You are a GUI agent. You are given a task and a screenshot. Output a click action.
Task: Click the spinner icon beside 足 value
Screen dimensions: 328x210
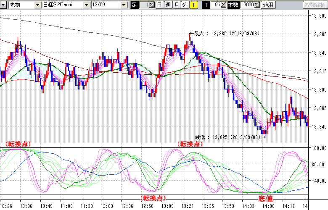(x=152, y=5)
